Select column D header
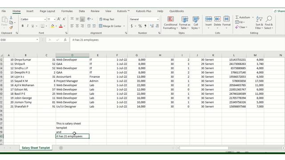The height and width of the screenshot is (160, 285). click(x=72, y=55)
